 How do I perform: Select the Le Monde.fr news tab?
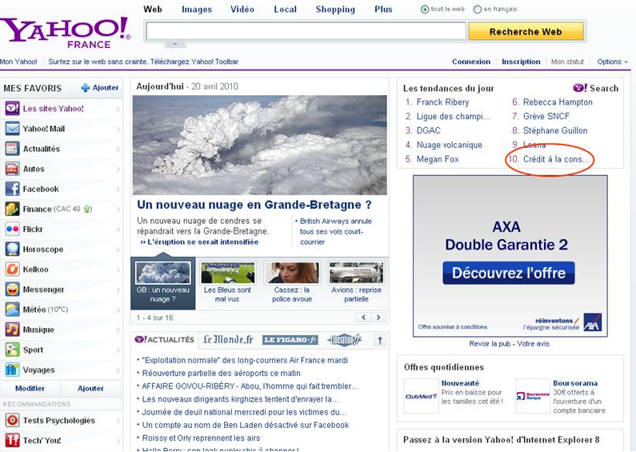click(x=228, y=340)
